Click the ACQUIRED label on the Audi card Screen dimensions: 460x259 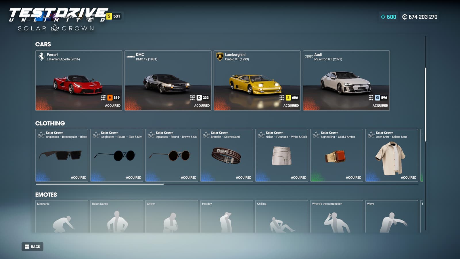380,106
